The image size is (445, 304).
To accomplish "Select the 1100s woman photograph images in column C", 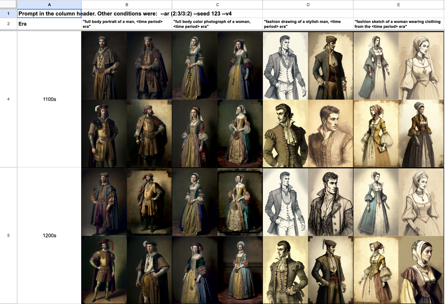I will [217, 99].
